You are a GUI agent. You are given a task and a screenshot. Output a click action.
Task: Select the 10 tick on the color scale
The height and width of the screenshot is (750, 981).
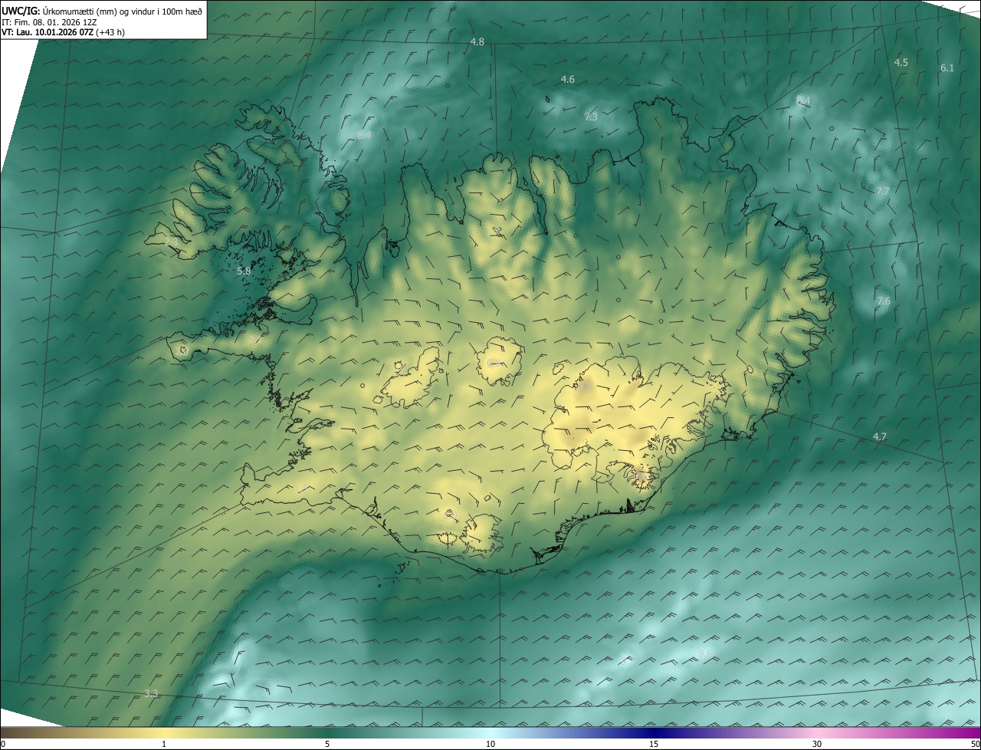[490, 744]
